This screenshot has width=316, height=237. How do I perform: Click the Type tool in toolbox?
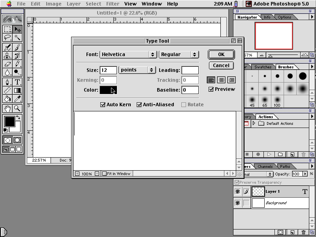17,82
